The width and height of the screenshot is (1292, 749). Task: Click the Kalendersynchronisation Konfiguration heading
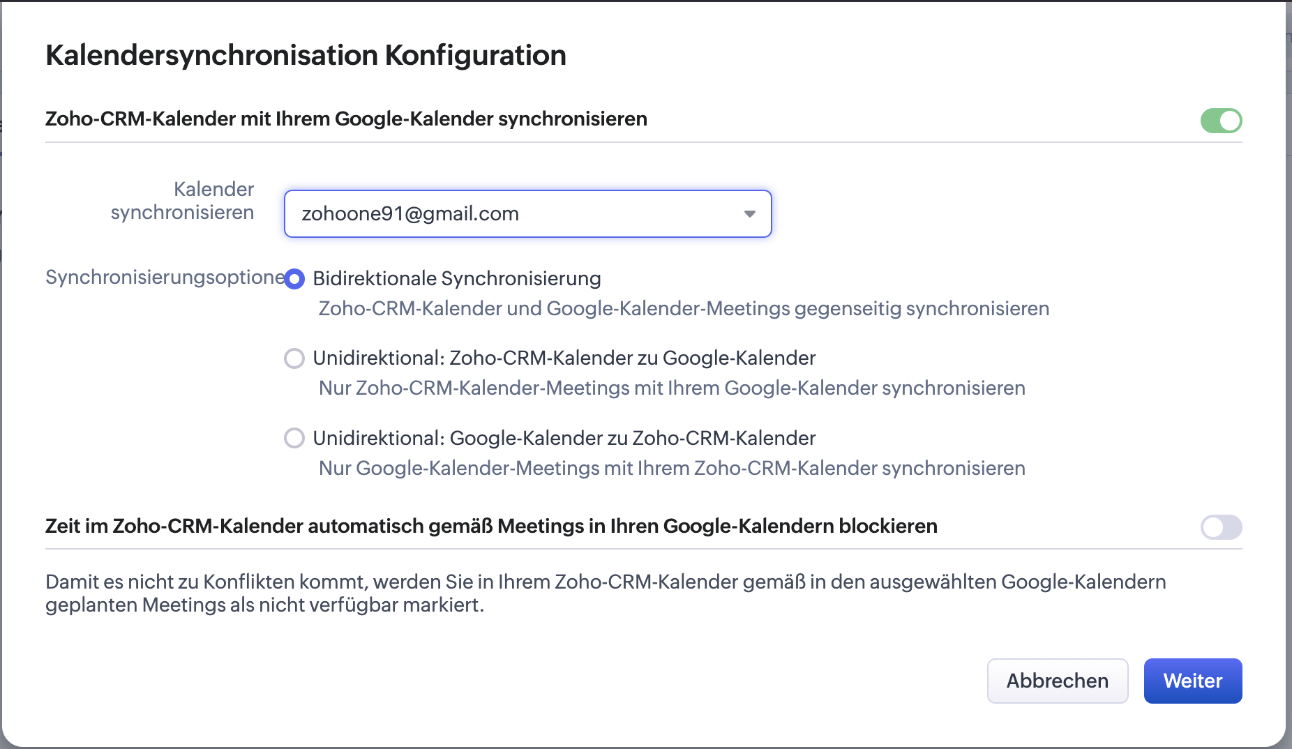click(306, 55)
